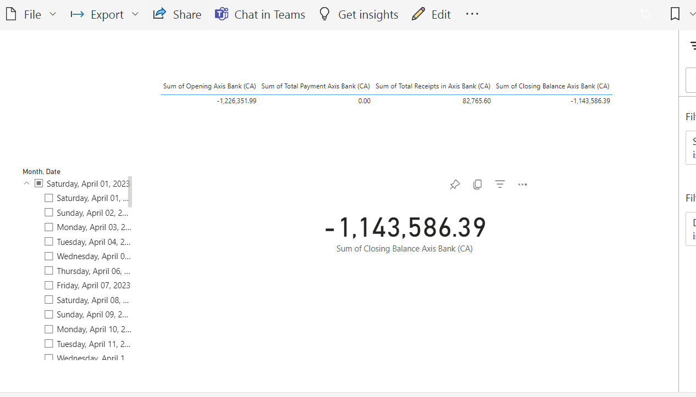This screenshot has height=397, width=696.
Task: Click the lightbulb insights icon
Action: point(325,14)
